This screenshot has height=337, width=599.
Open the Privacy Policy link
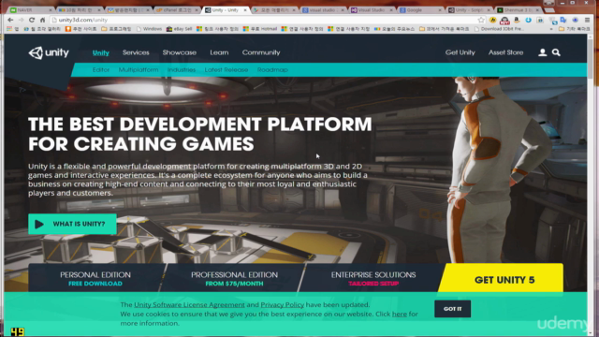click(283, 305)
